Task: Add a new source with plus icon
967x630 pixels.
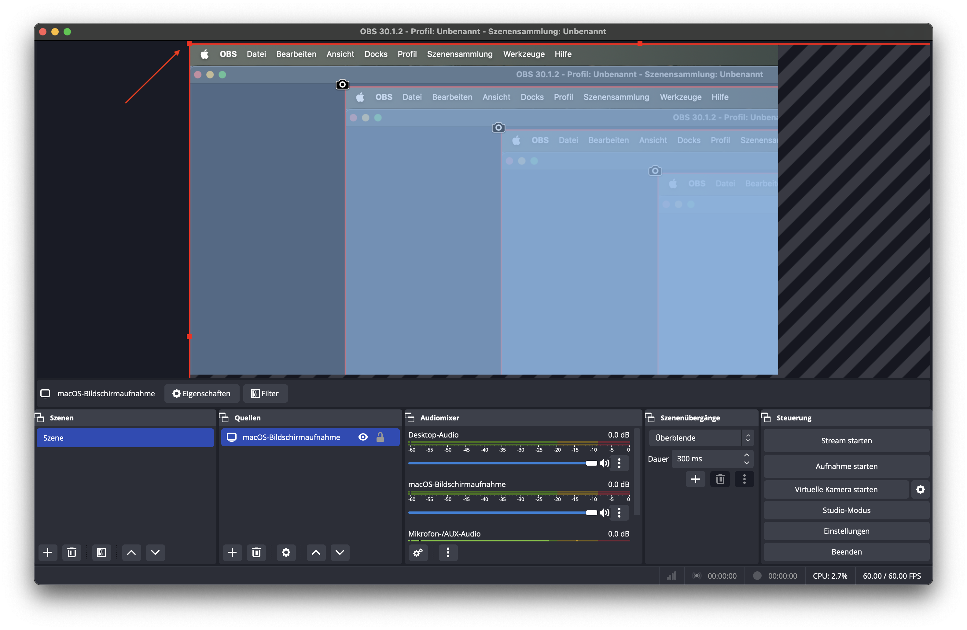Action: [232, 552]
